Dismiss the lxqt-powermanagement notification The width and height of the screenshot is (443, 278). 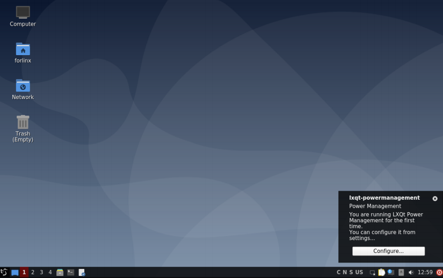click(435, 199)
